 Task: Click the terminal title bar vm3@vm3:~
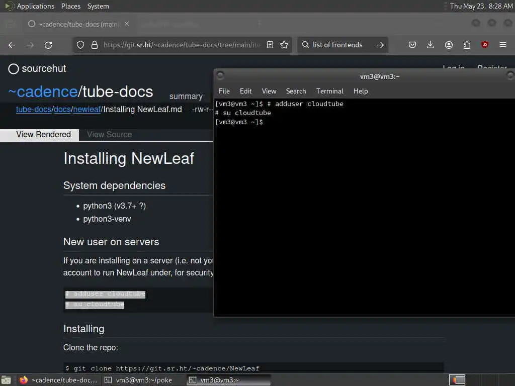[380, 76]
